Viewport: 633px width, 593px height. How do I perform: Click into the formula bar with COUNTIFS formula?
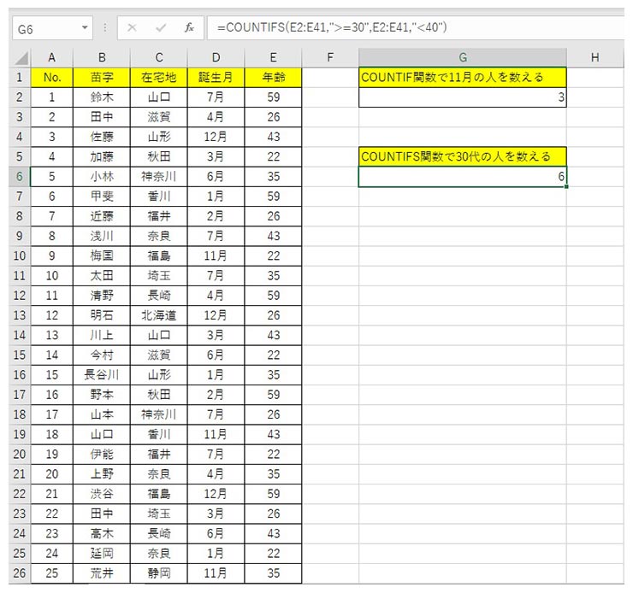click(x=411, y=28)
